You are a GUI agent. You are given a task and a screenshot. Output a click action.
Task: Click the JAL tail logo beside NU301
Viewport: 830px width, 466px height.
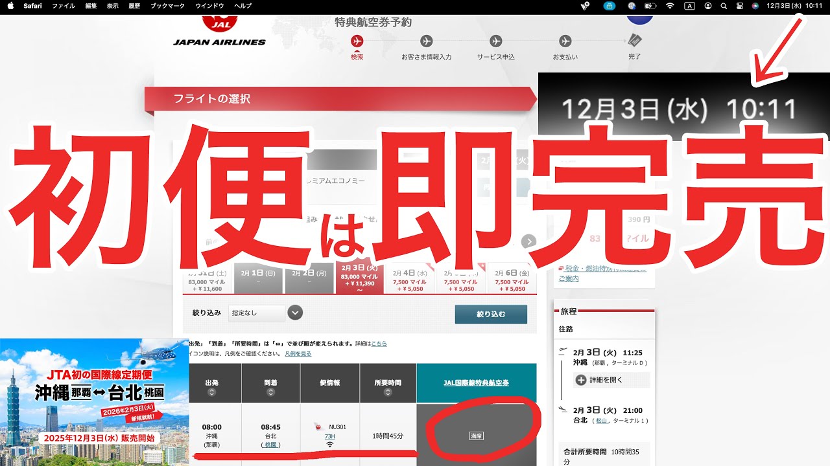[317, 427]
